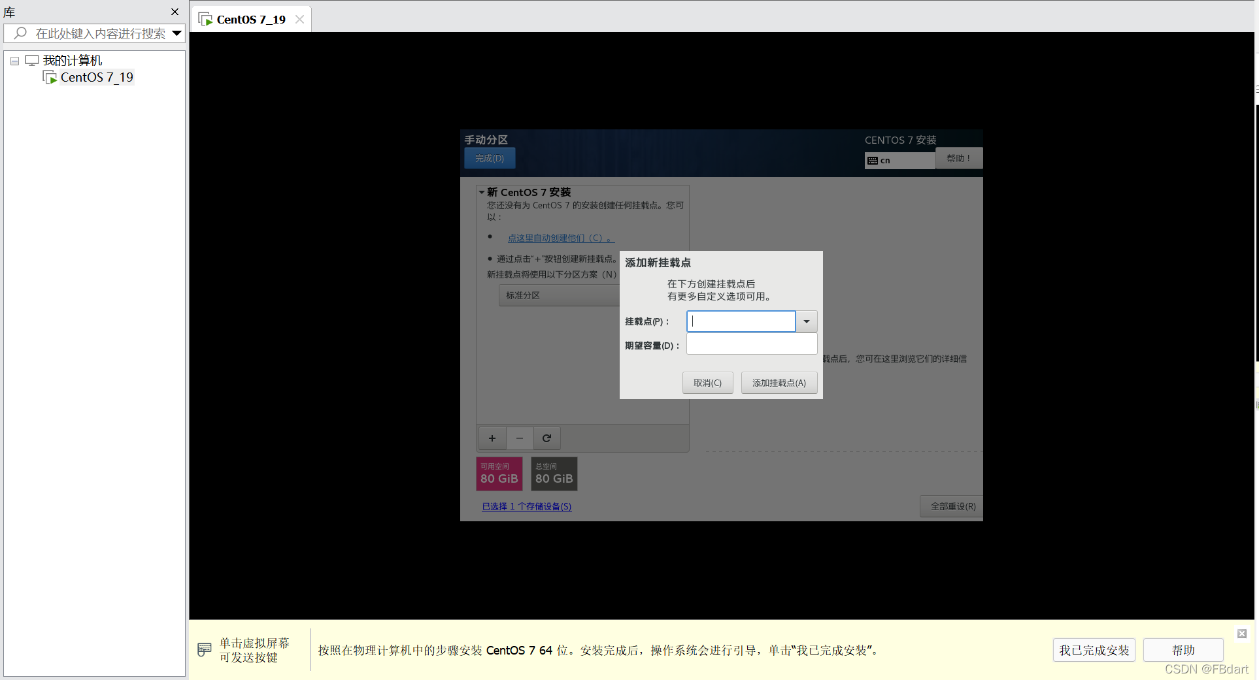Click the remove partition minus icon
1259x680 pixels.
click(x=519, y=438)
